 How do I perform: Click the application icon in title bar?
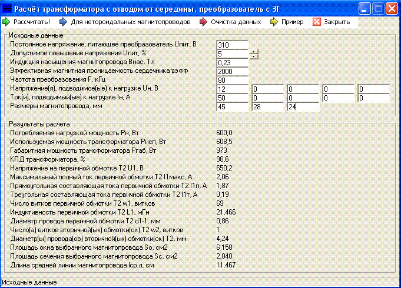[x=7, y=9]
